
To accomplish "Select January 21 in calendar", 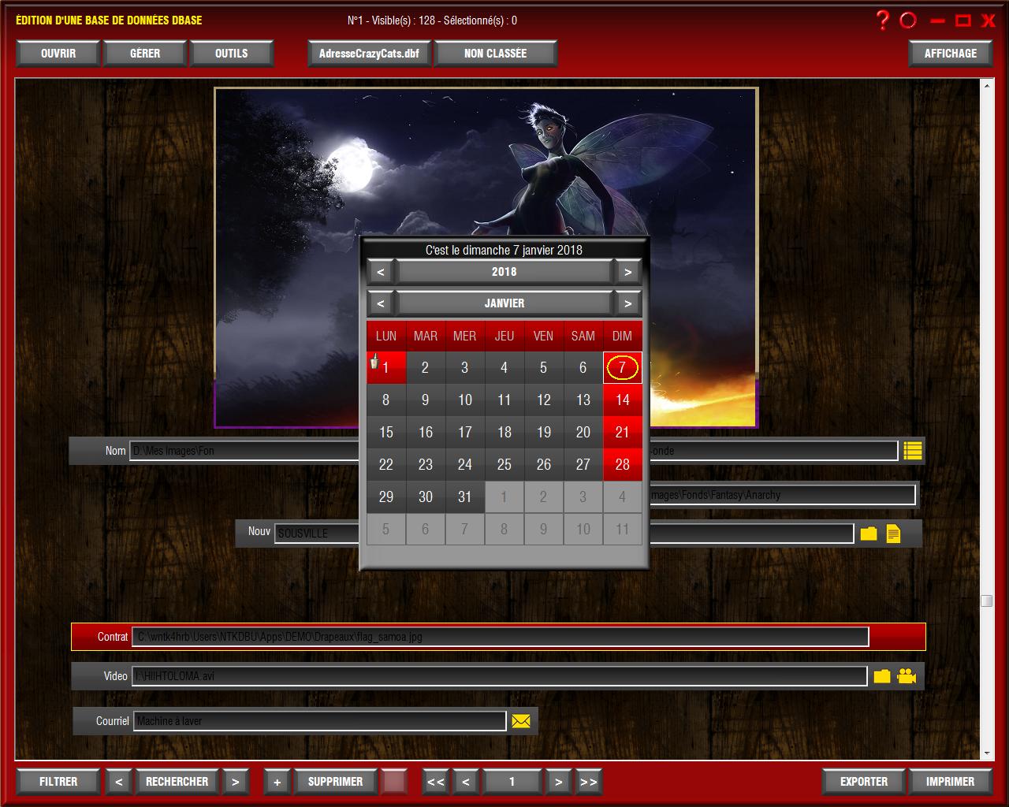I will 623,433.
